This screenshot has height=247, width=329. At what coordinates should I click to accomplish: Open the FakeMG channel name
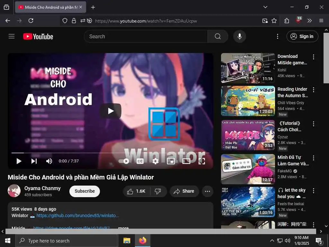point(285,171)
